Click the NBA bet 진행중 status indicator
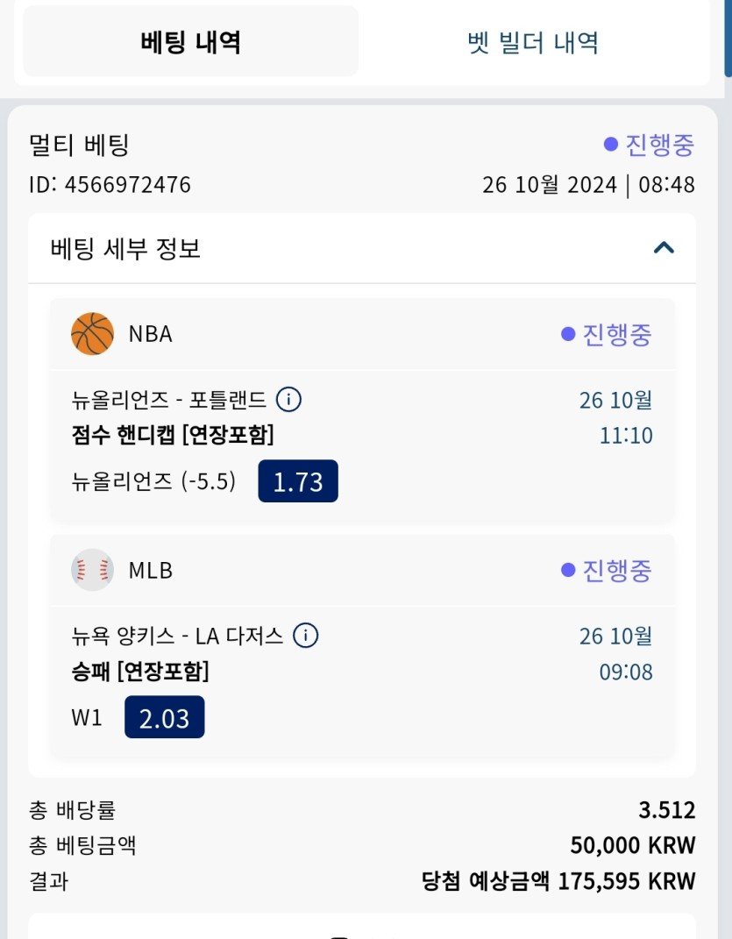This screenshot has height=939, width=732. pos(607,334)
